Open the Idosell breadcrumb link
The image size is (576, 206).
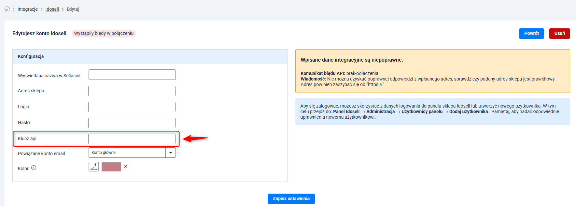coord(52,9)
